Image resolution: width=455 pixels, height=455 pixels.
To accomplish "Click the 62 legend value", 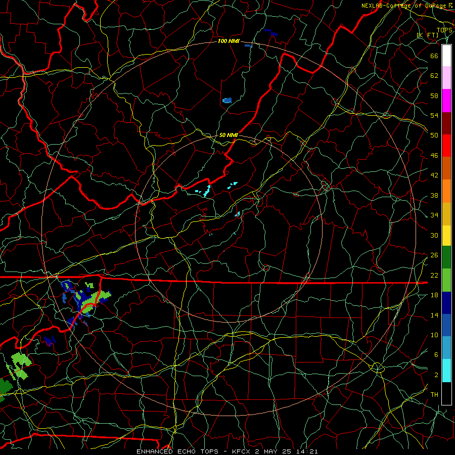I will [434, 76].
